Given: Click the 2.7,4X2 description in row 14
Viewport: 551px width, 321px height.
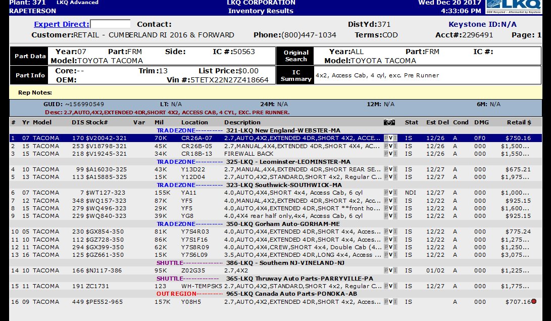Looking at the screenshot, I should point(236,270).
